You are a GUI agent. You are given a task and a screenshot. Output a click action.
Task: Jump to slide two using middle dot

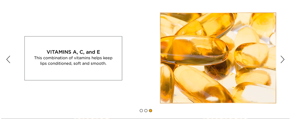146,111
